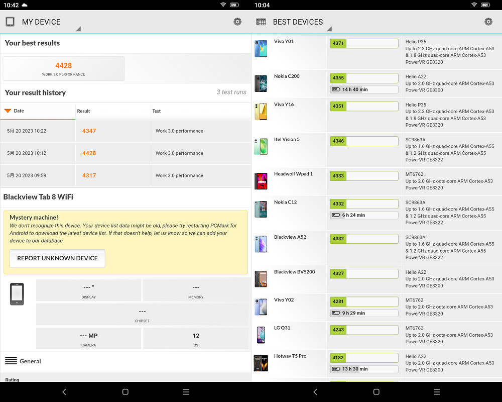Image resolution: width=502 pixels, height=402 pixels.
Task: Tap the tablet icon beside MY DEVICE
Action: (10, 22)
